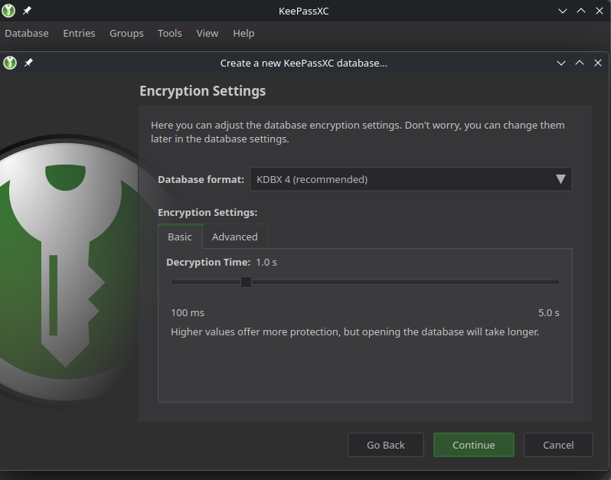Image resolution: width=611 pixels, height=480 pixels.
Task: Maximize the Create database dialog
Action: [580, 63]
